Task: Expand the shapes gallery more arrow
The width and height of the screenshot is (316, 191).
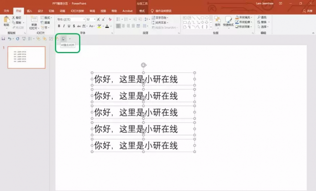Action: click(211, 27)
